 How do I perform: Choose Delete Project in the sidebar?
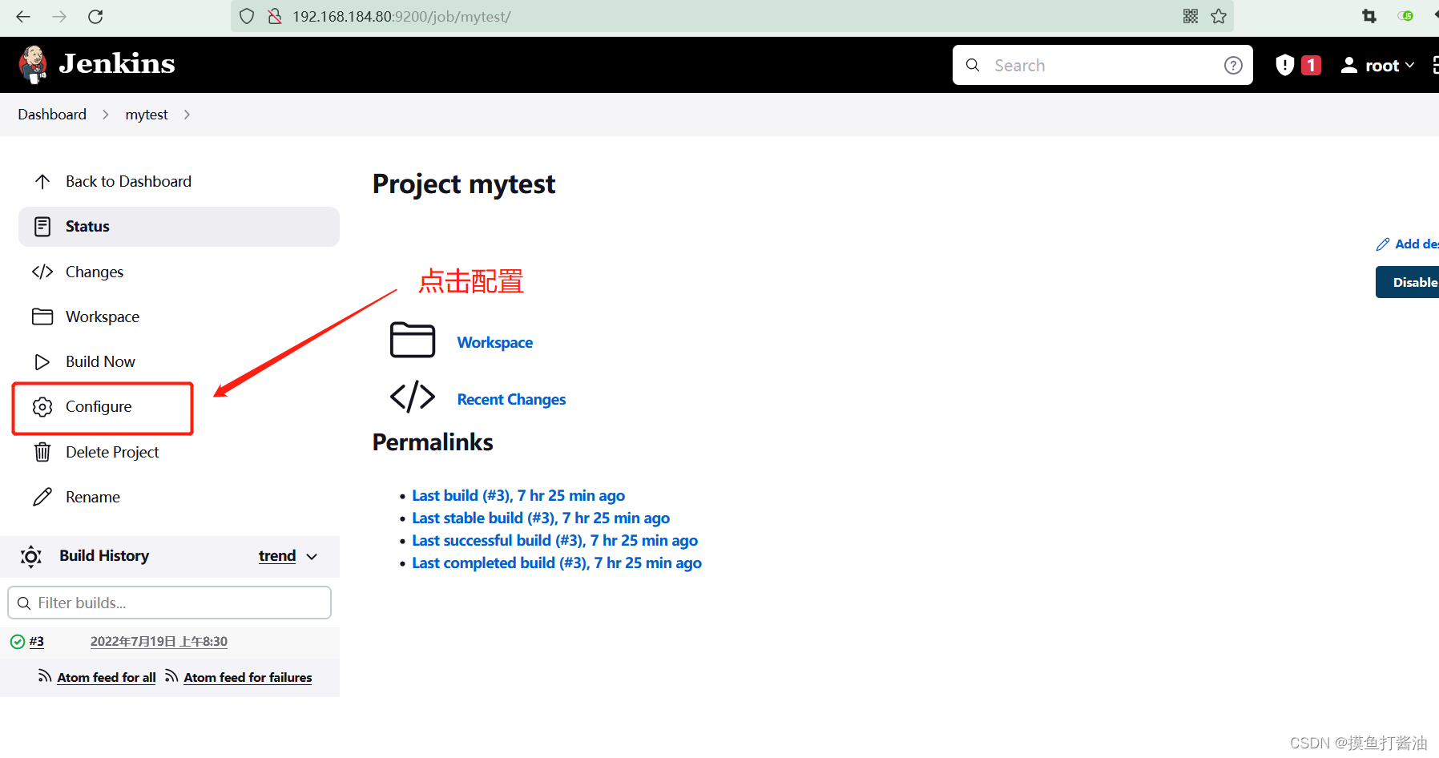(179, 452)
